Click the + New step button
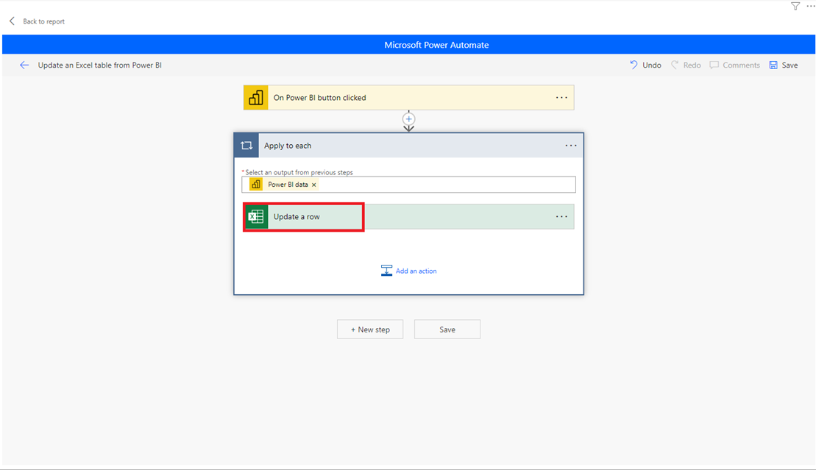Screen dimensions: 816x470 point(370,330)
